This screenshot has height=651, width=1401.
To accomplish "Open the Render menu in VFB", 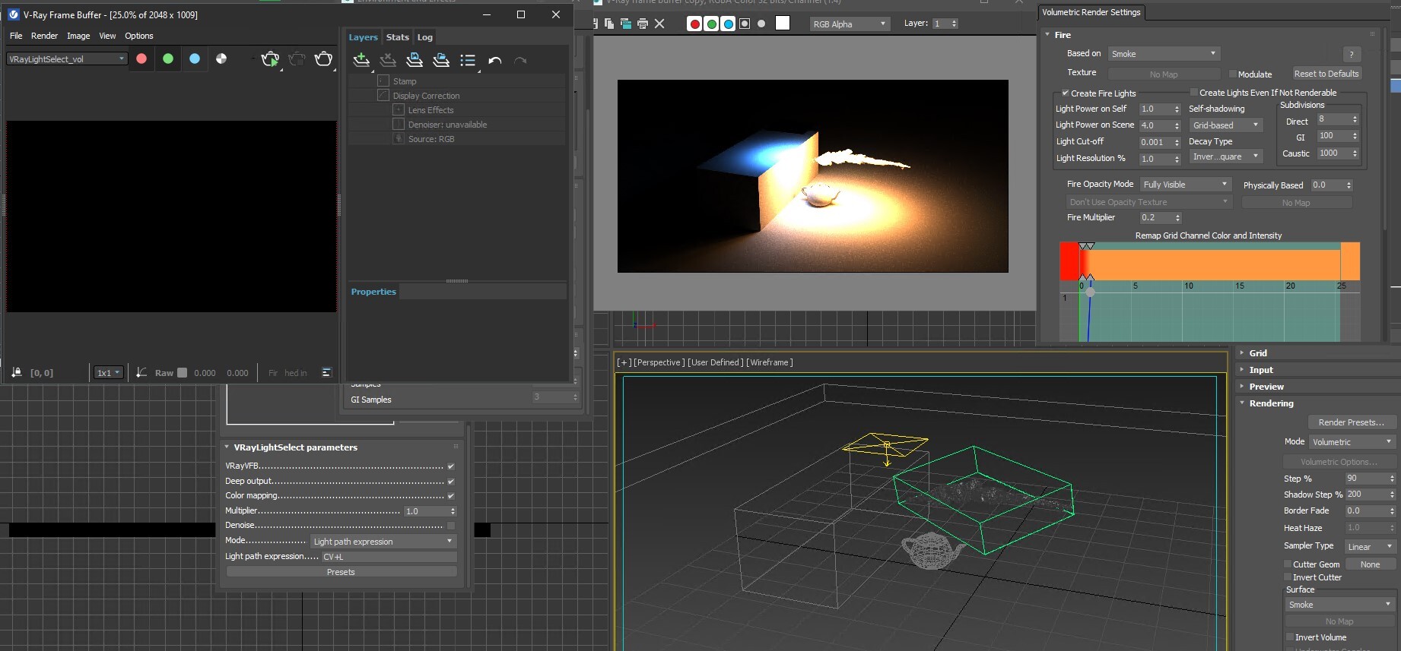I will coord(44,36).
